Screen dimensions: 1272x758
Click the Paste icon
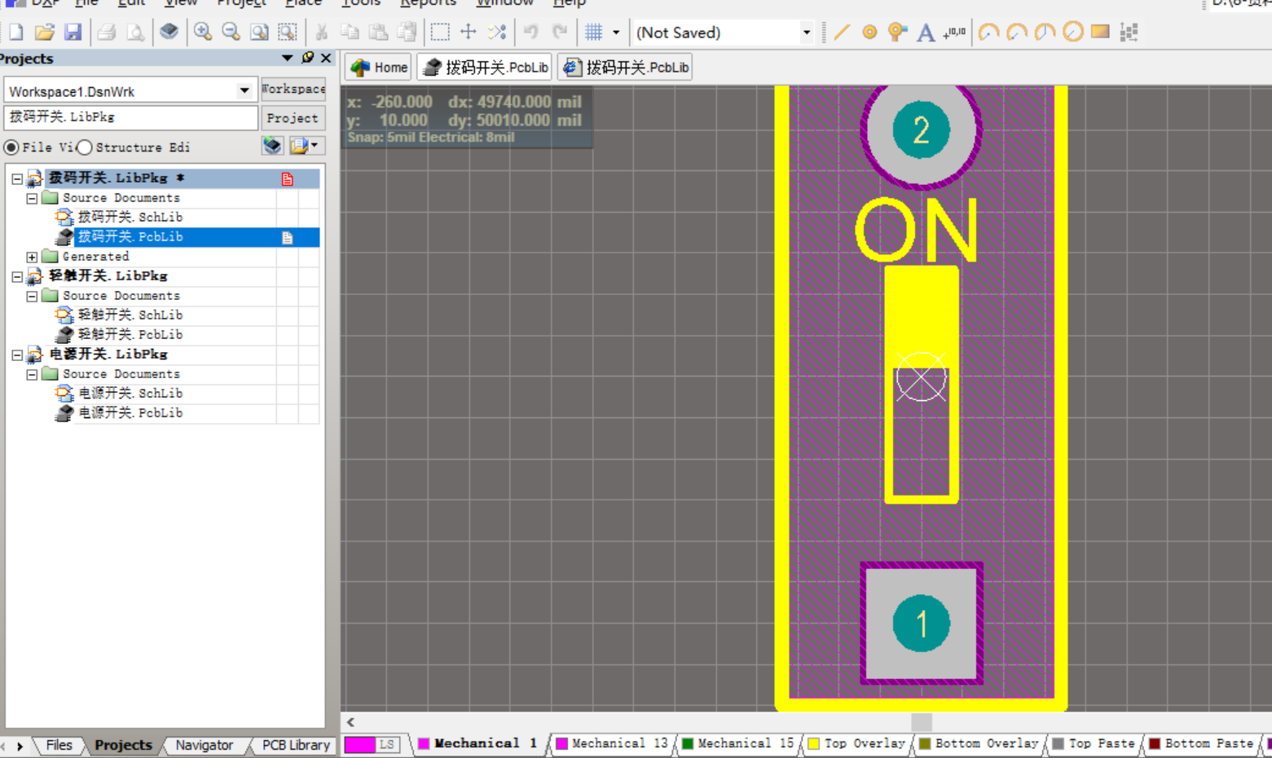coord(378,33)
